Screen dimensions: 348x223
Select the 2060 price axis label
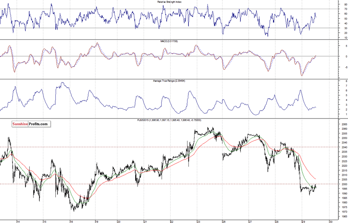tap(345, 129)
